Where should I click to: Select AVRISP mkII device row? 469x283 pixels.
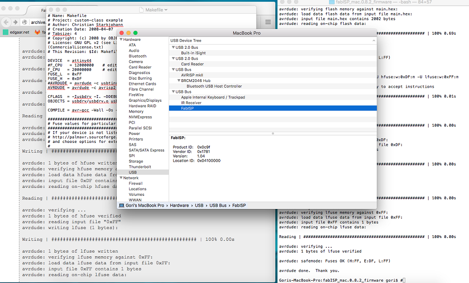273,75
